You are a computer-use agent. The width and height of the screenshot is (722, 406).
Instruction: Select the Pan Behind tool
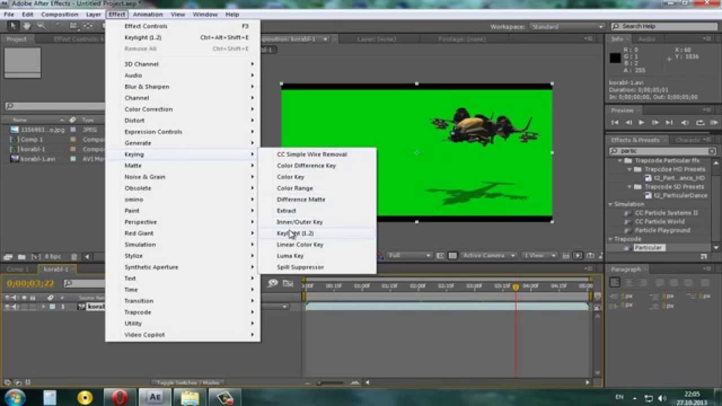pyautogui.click(x=89, y=26)
